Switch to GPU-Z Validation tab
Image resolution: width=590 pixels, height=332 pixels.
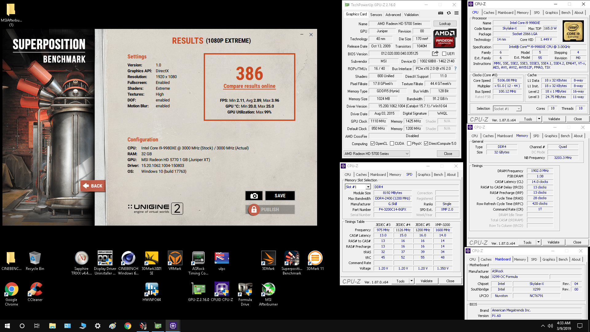pyautogui.click(x=411, y=15)
